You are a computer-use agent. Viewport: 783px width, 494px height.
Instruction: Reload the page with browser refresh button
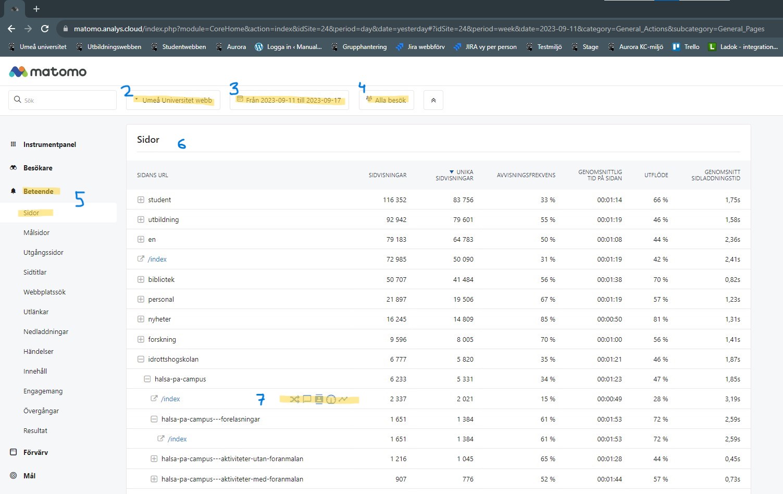(45, 29)
